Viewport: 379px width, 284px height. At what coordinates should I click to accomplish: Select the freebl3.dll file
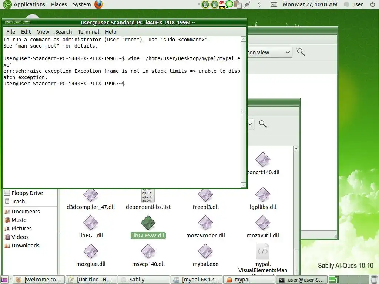coord(206,199)
